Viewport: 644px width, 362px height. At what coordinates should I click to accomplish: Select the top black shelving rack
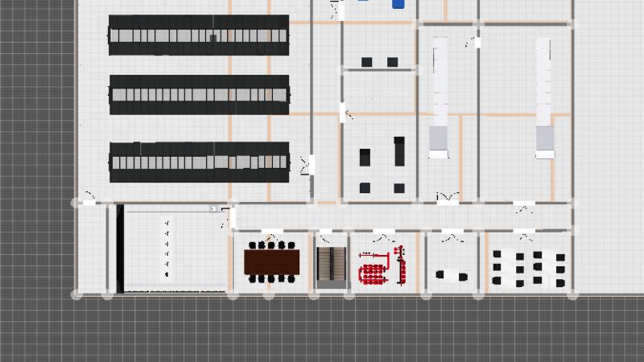pos(199,35)
